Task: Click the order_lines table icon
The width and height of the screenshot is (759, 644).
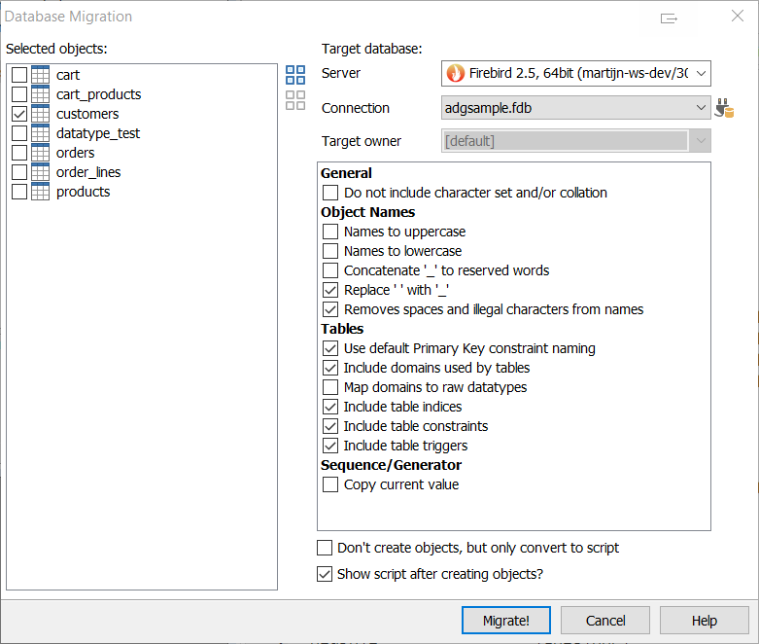Action: click(x=41, y=172)
